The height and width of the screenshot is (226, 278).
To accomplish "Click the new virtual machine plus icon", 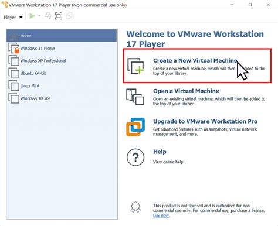I will pos(135,66).
